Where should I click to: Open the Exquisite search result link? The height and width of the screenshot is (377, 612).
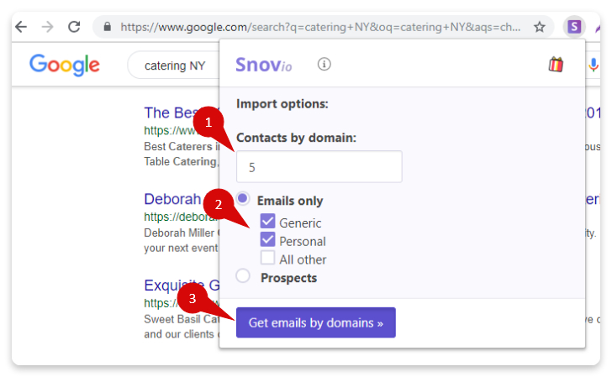click(x=182, y=285)
